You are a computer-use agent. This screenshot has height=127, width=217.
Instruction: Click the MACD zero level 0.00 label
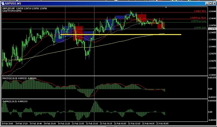tap(210, 89)
